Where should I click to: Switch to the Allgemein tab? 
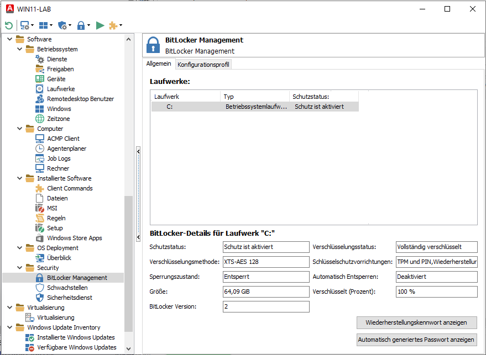[159, 63]
